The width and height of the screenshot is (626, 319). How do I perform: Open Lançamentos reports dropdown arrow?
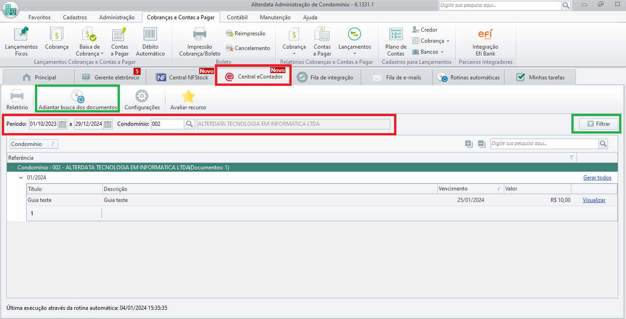(355, 54)
